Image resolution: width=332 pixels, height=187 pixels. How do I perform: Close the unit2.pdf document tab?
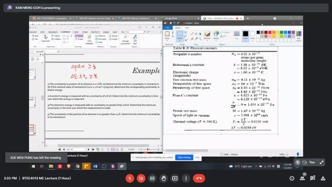point(58,51)
